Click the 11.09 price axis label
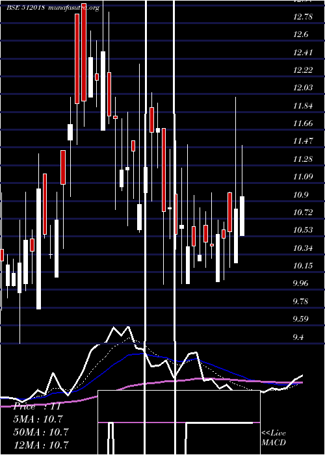This screenshot has height=455, width=325. pyautogui.click(x=303, y=177)
